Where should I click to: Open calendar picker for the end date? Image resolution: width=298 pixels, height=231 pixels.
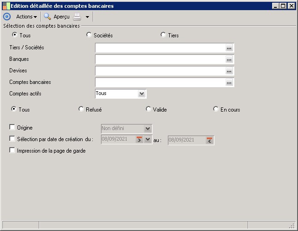click(209, 140)
